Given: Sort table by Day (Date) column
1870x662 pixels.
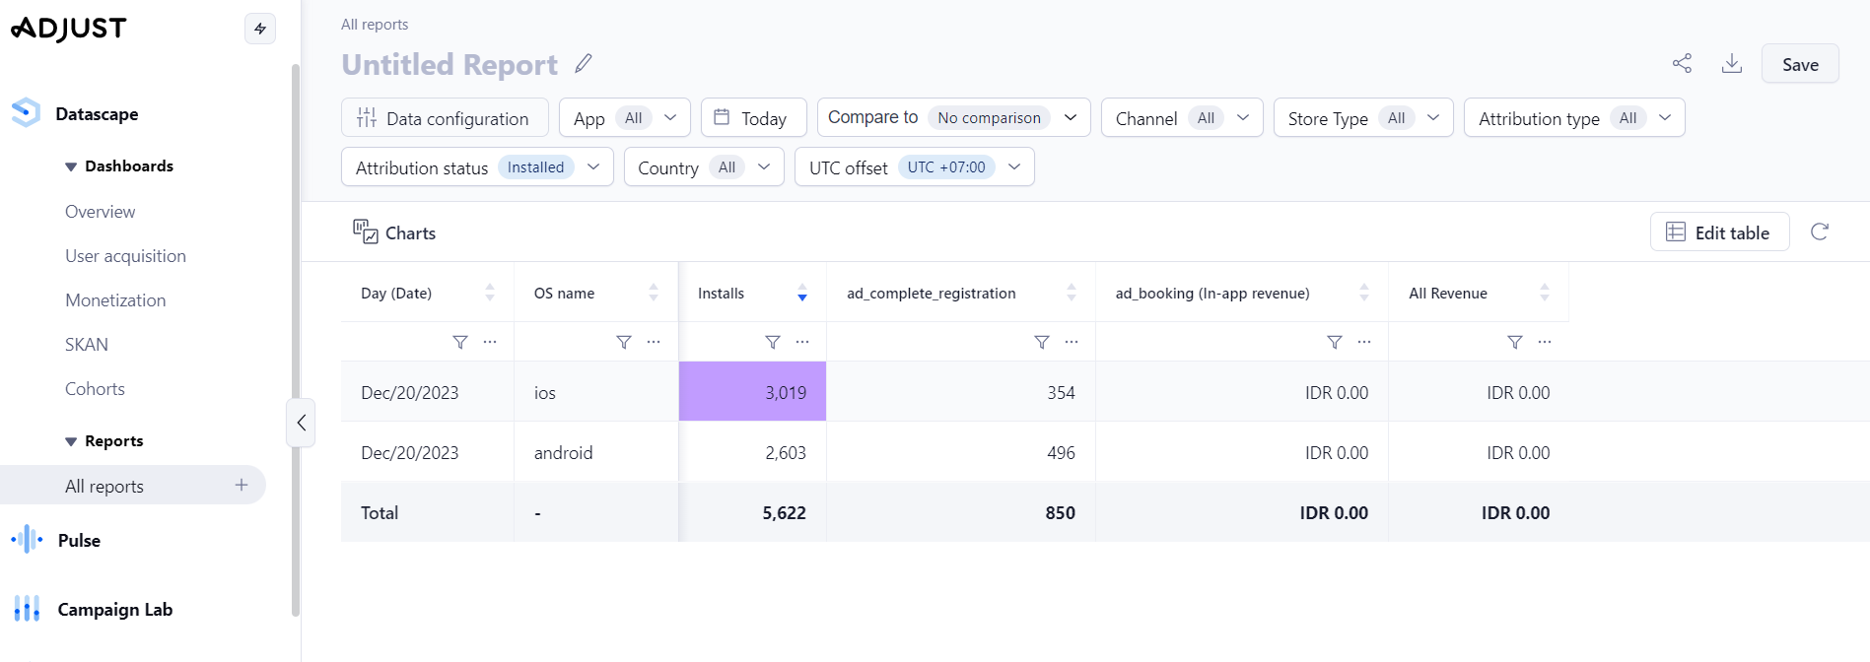Looking at the screenshot, I should coord(490,293).
